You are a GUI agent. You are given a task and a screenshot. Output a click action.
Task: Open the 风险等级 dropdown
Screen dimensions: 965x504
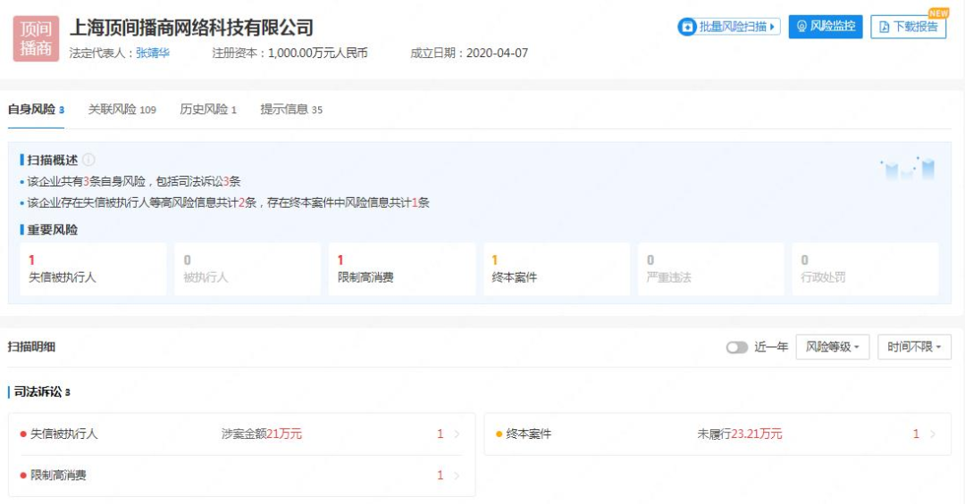pos(832,347)
